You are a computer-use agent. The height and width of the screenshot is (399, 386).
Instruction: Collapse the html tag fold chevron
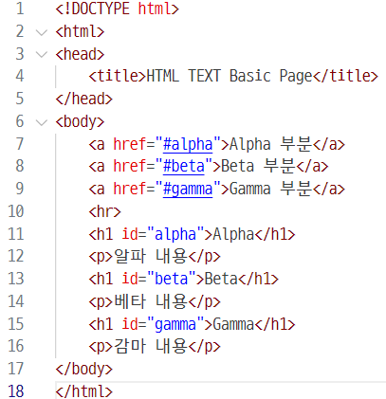pyautogui.click(x=42, y=32)
